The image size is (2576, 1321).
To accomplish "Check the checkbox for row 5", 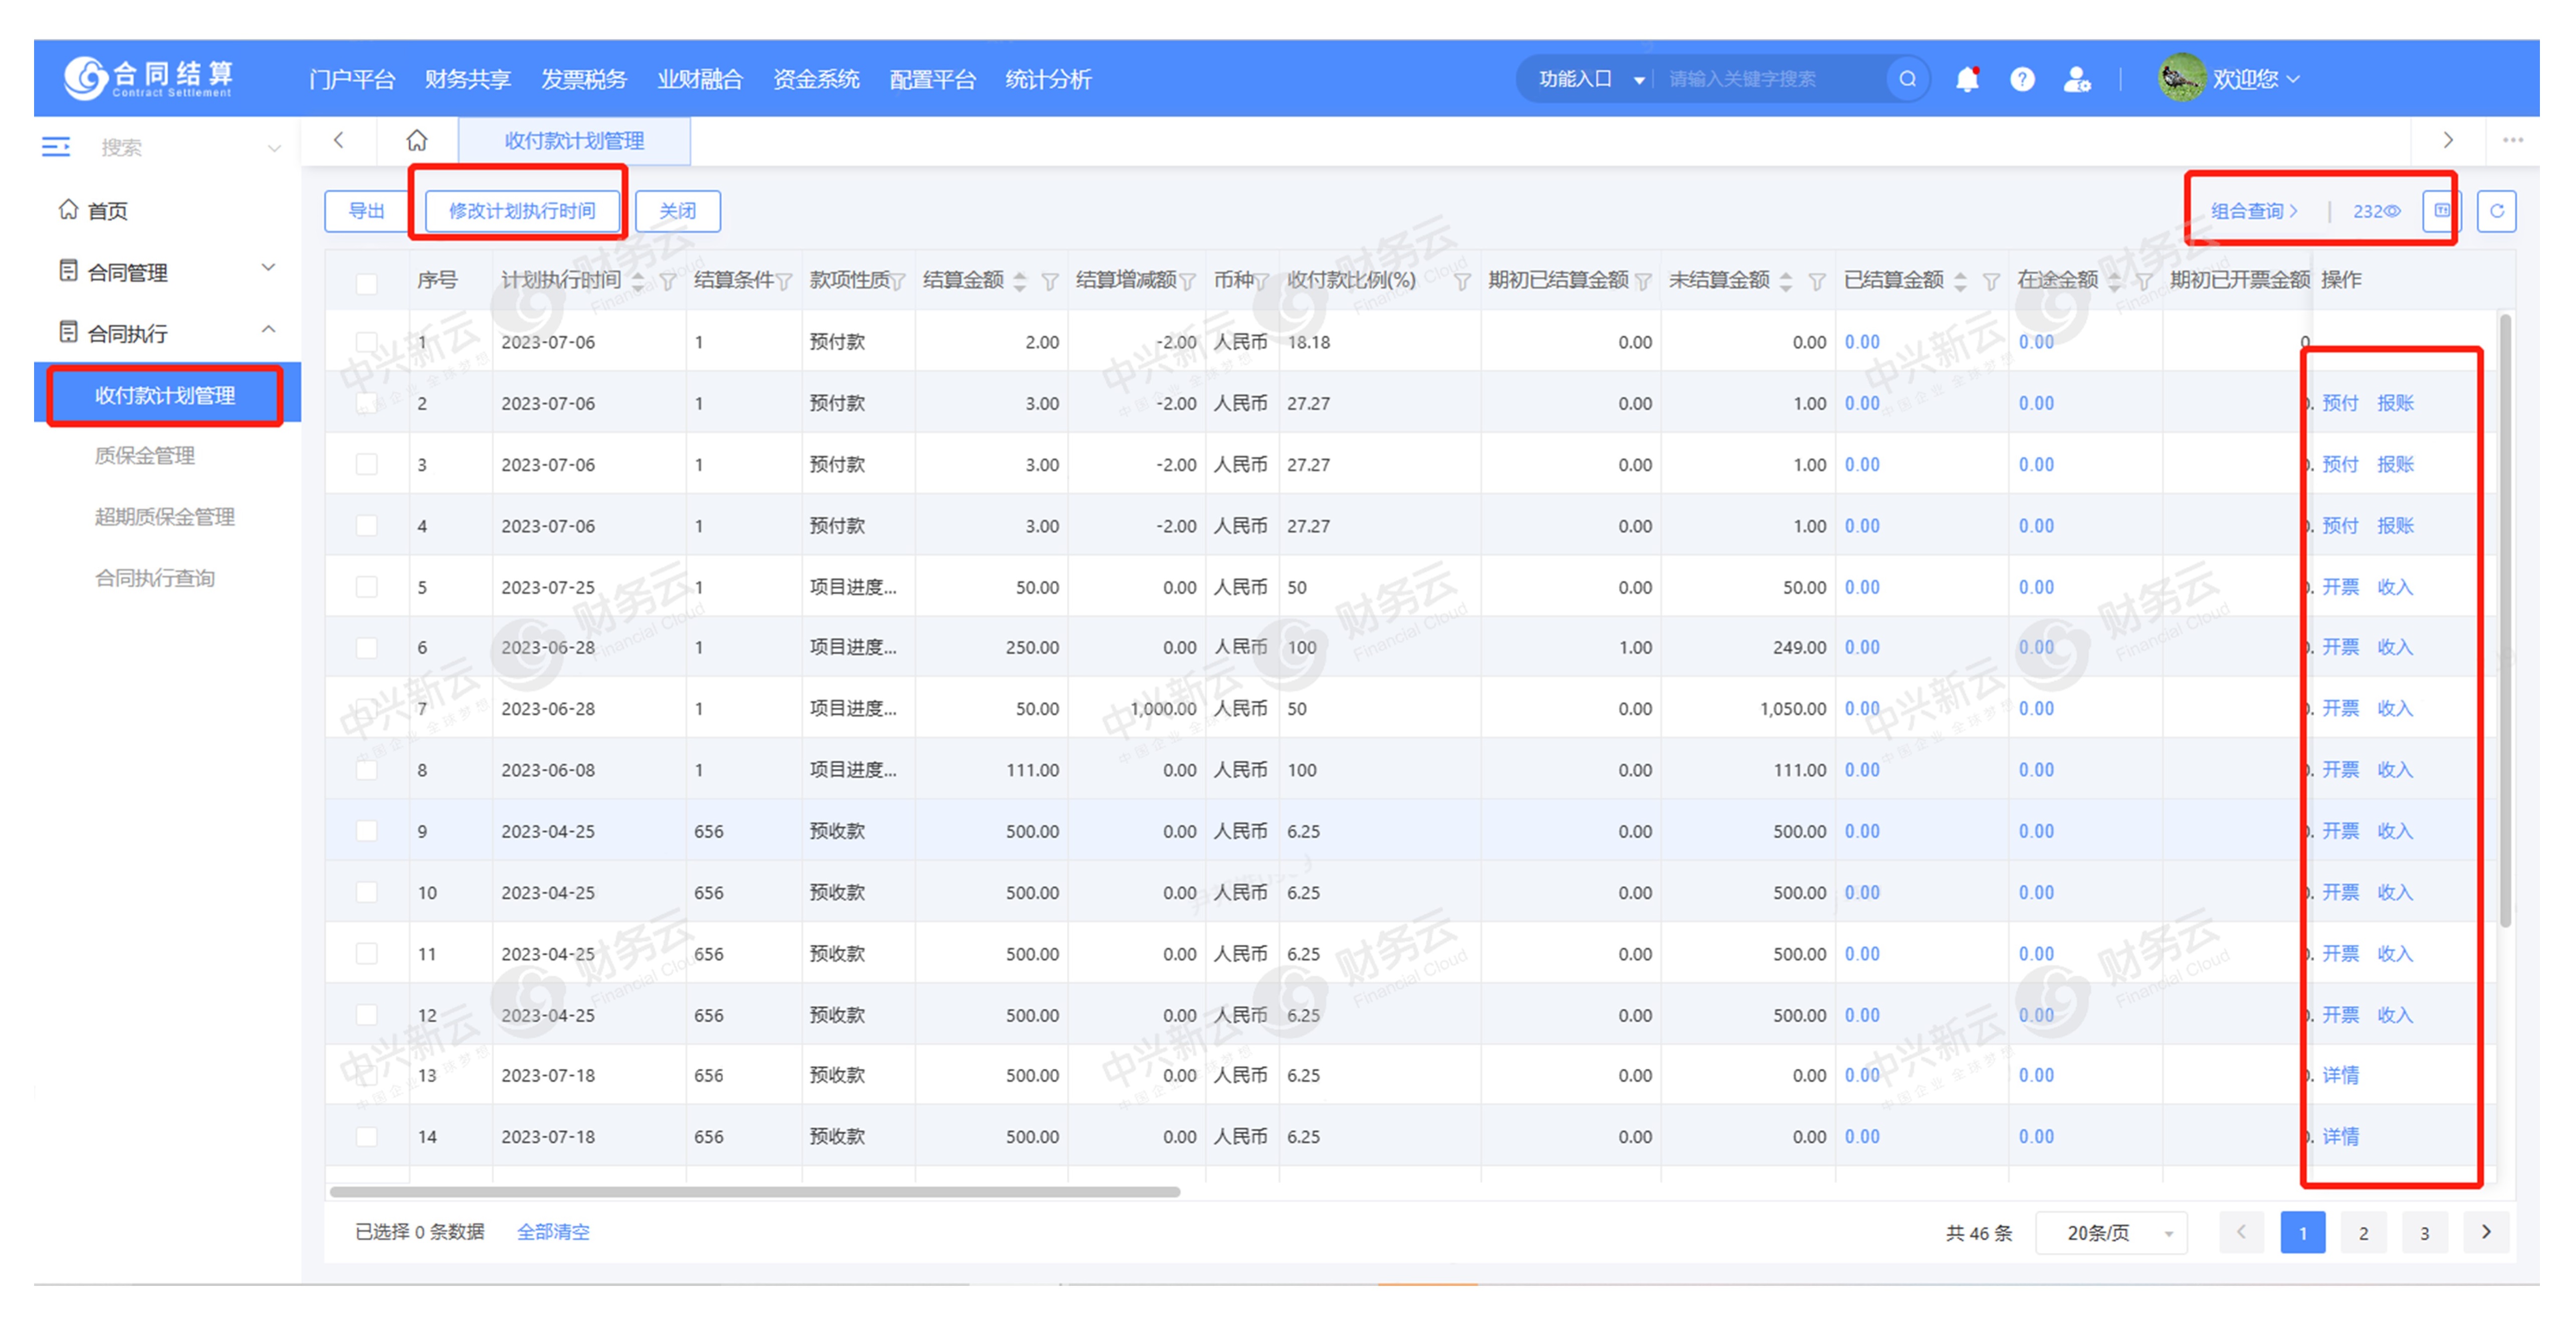I will 367,587.
